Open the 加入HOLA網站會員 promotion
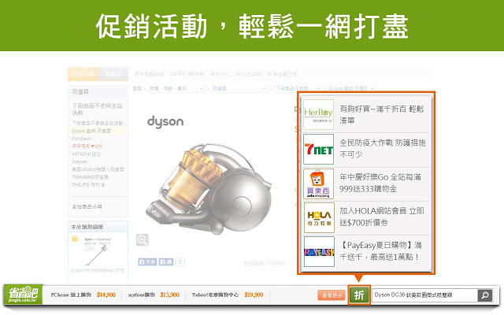Screen dimensions: 504x315 382,217
